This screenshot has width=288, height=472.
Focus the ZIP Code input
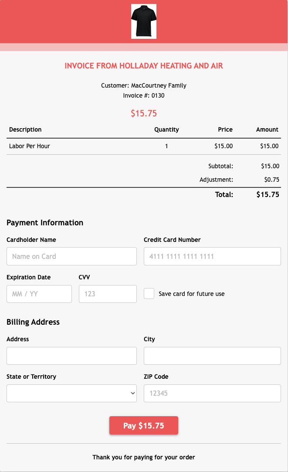tap(212, 393)
